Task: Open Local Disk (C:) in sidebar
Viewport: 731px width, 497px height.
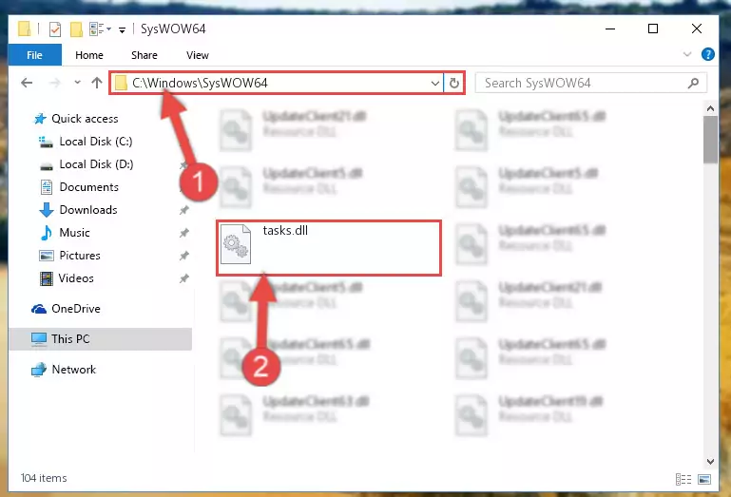Action: (96, 142)
